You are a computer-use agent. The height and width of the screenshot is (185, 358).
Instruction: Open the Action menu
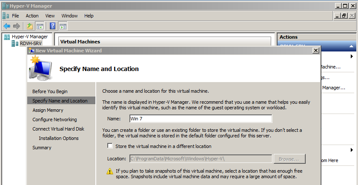pyautogui.click(x=32, y=16)
